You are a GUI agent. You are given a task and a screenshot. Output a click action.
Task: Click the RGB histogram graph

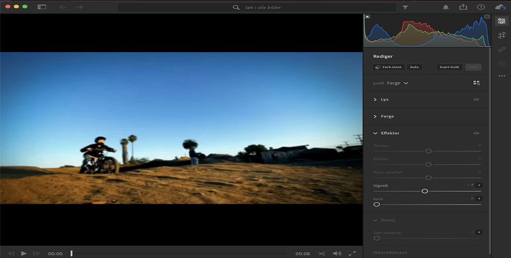[427, 31]
